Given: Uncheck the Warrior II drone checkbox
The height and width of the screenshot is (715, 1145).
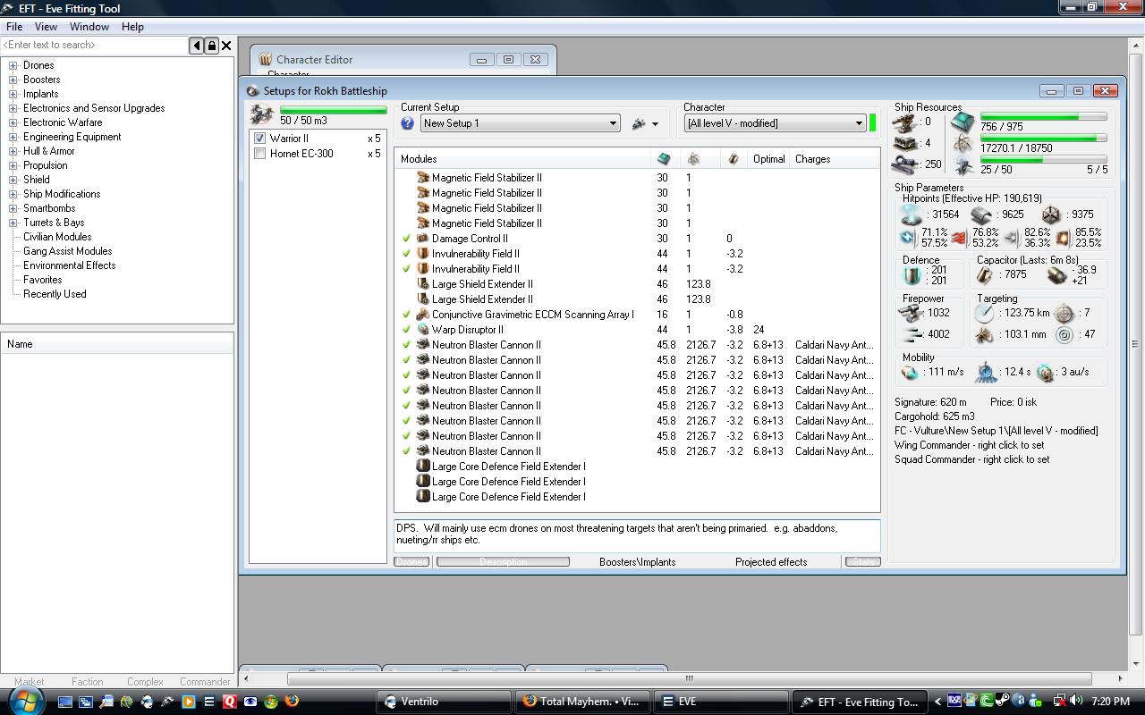Looking at the screenshot, I should pos(259,139).
